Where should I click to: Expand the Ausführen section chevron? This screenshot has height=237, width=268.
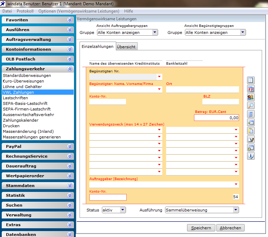tap(70, 30)
